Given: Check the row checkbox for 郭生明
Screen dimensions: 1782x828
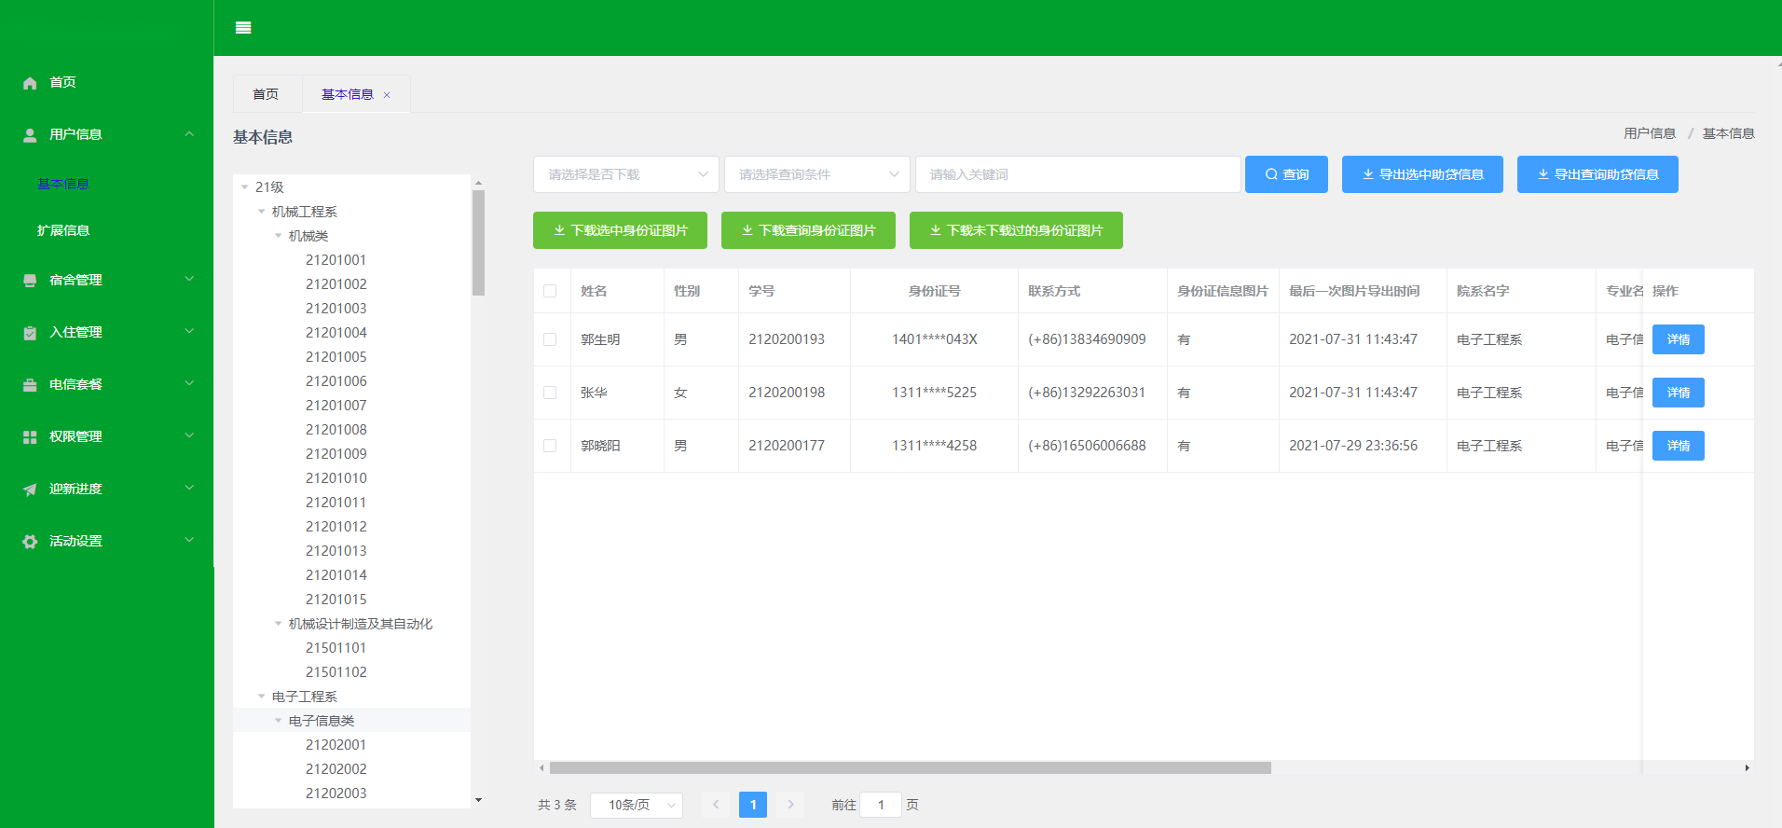Looking at the screenshot, I should [550, 339].
